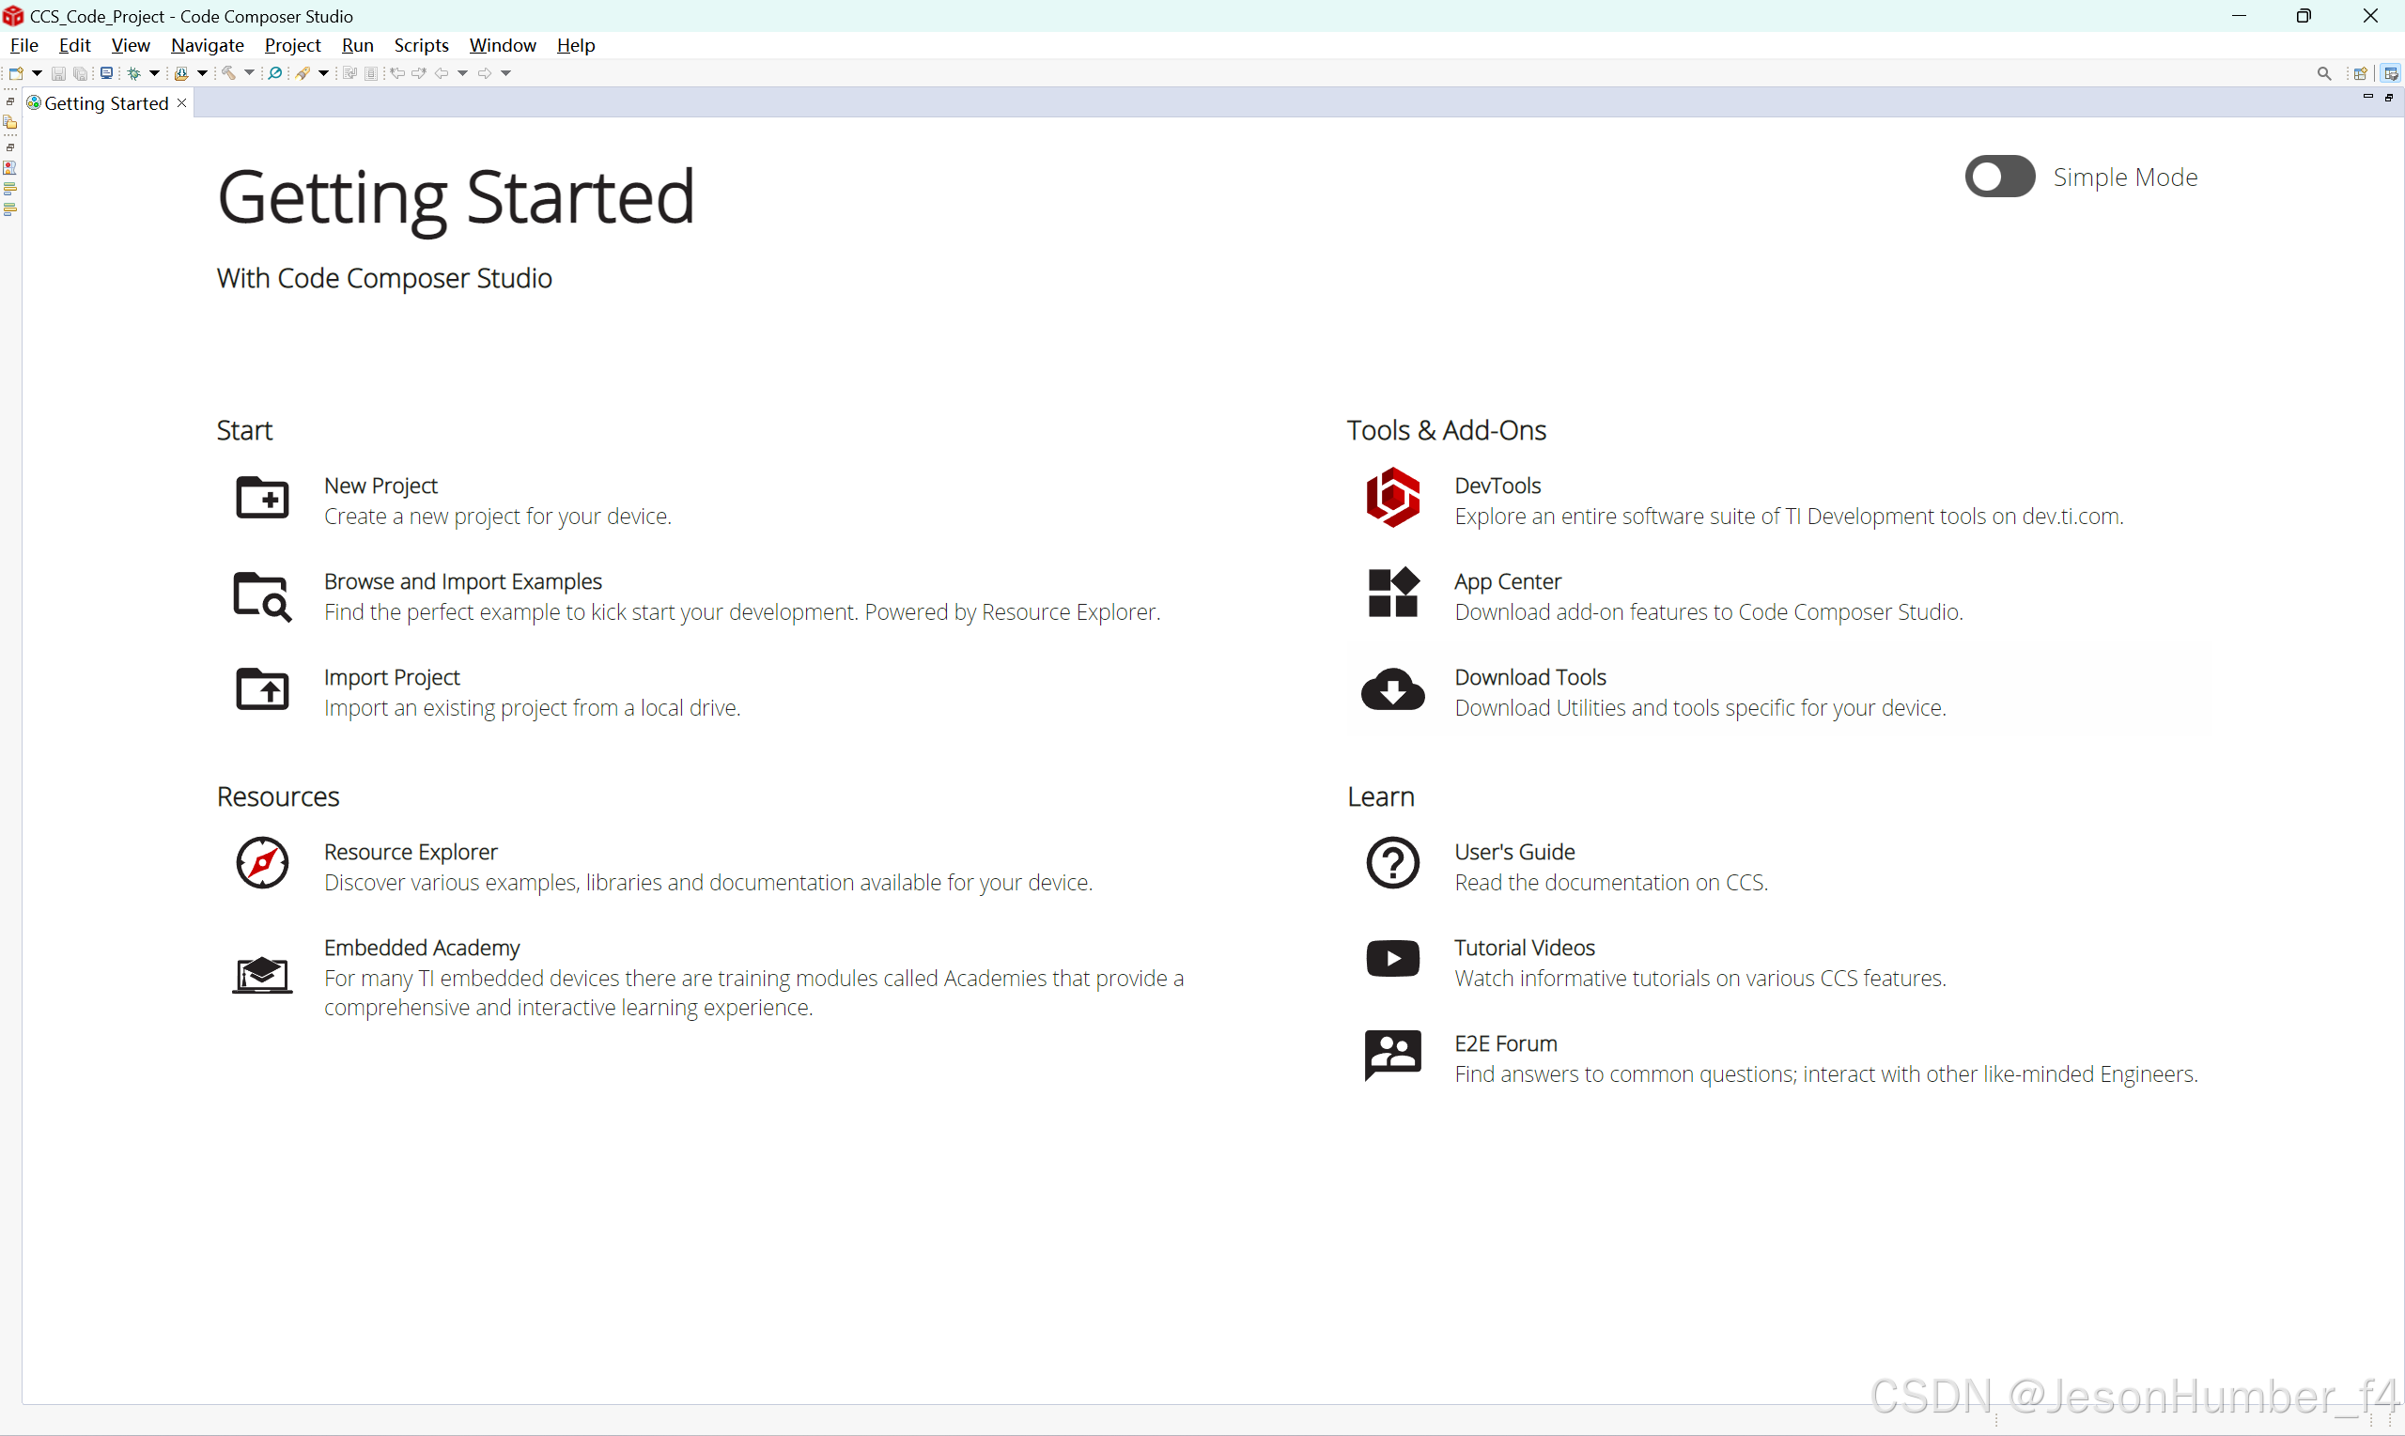Image resolution: width=2405 pixels, height=1436 pixels.
Task: Toggle the Simple Mode switch
Action: (x=1999, y=178)
